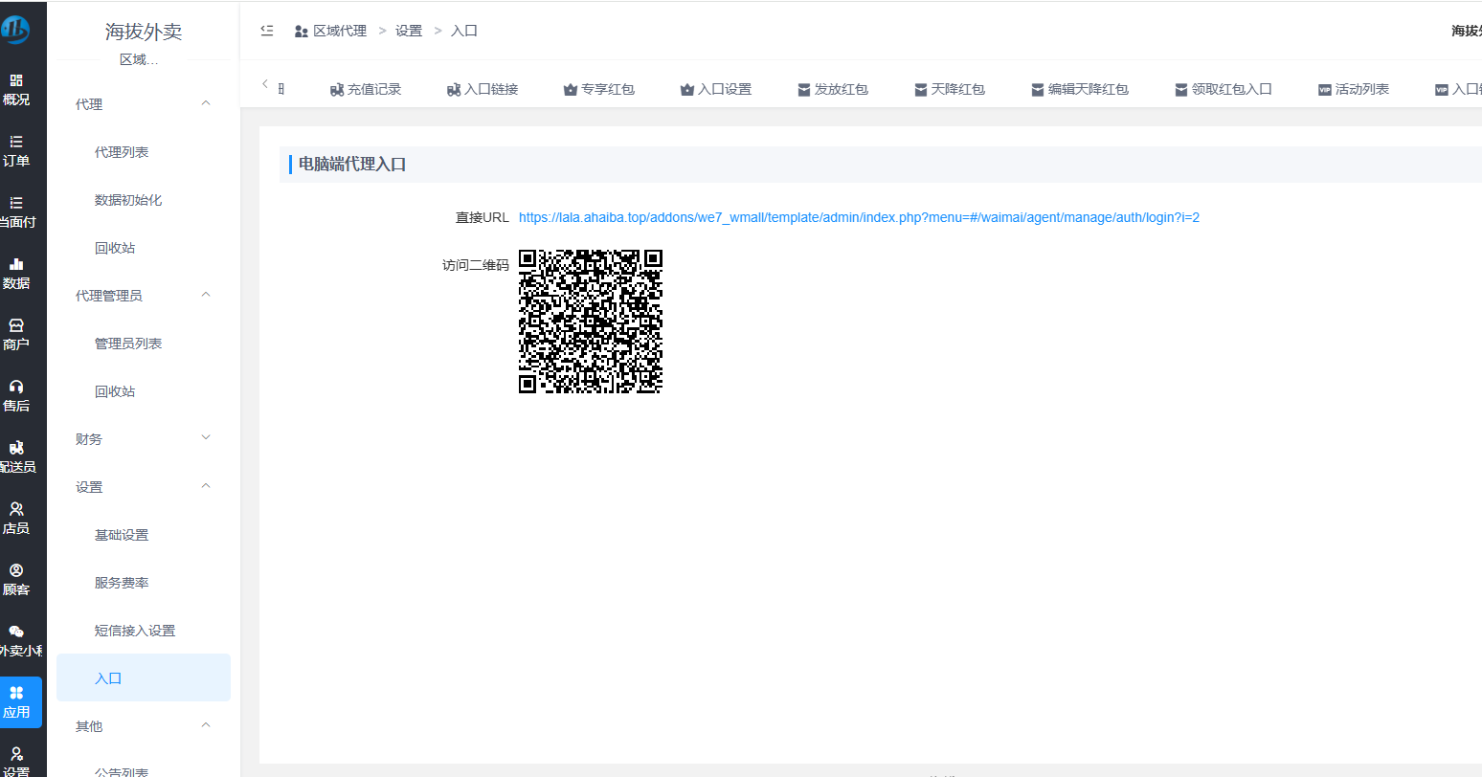Select the 数据 statistics sidebar icon

[16, 273]
